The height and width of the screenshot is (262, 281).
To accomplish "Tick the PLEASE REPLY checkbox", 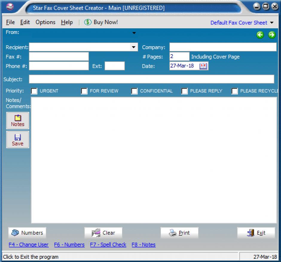I will tap(184, 91).
